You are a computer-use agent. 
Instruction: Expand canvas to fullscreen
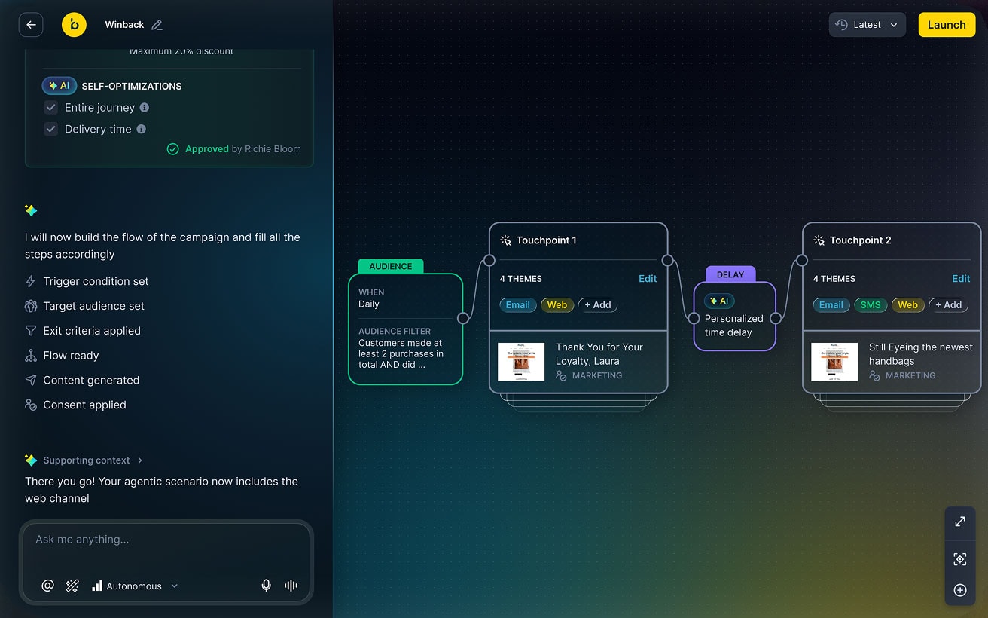coord(960,522)
